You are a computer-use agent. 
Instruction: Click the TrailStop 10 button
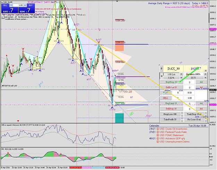[194, 114]
